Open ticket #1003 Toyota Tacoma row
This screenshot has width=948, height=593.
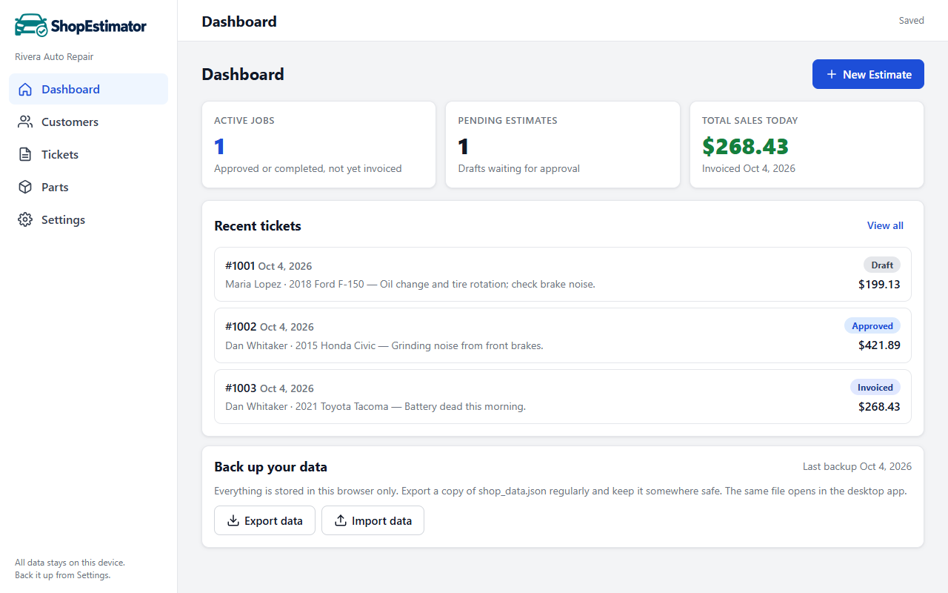(x=563, y=397)
